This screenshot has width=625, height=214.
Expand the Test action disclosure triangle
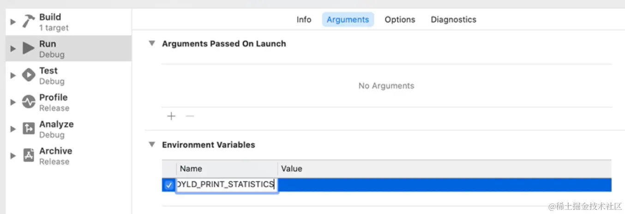(x=13, y=75)
